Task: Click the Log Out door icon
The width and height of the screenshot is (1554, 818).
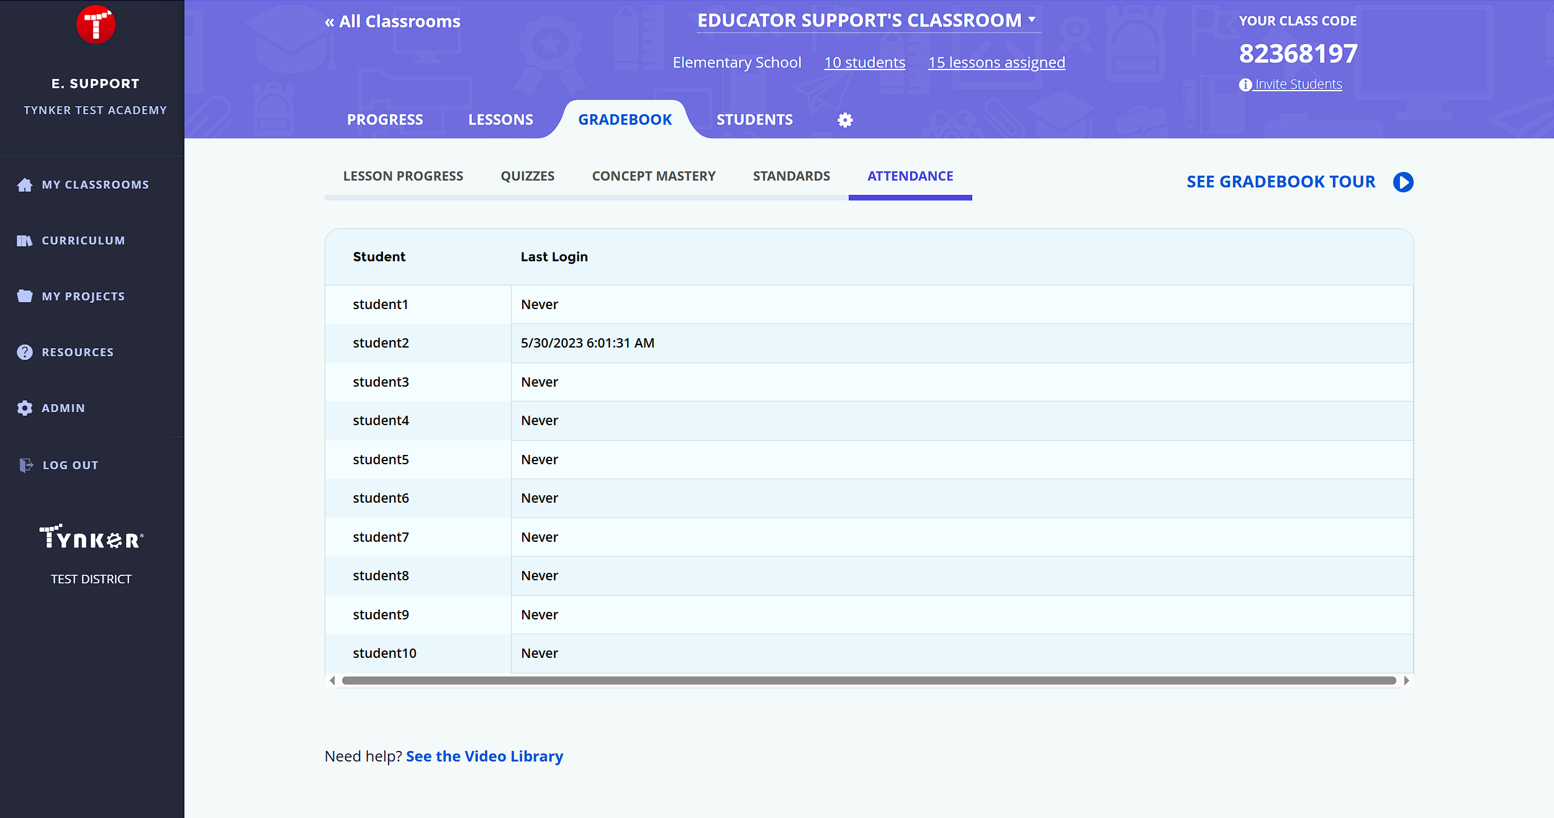Action: click(26, 465)
